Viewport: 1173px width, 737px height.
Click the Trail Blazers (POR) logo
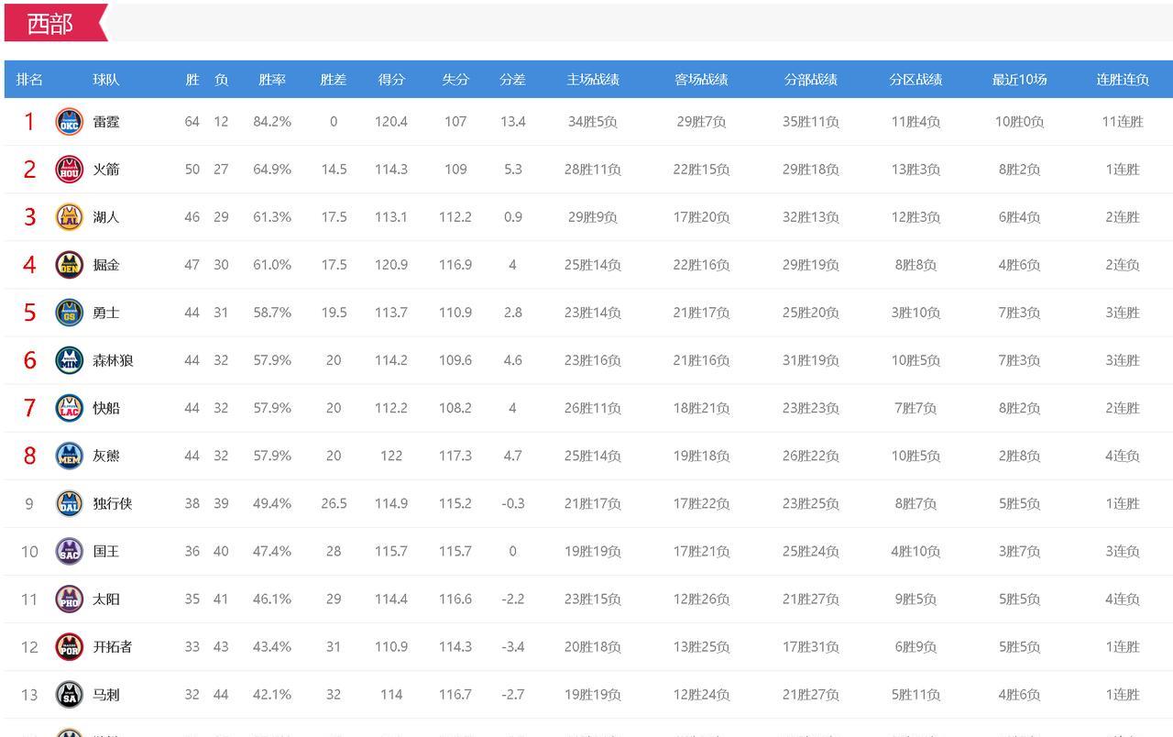[x=70, y=646]
